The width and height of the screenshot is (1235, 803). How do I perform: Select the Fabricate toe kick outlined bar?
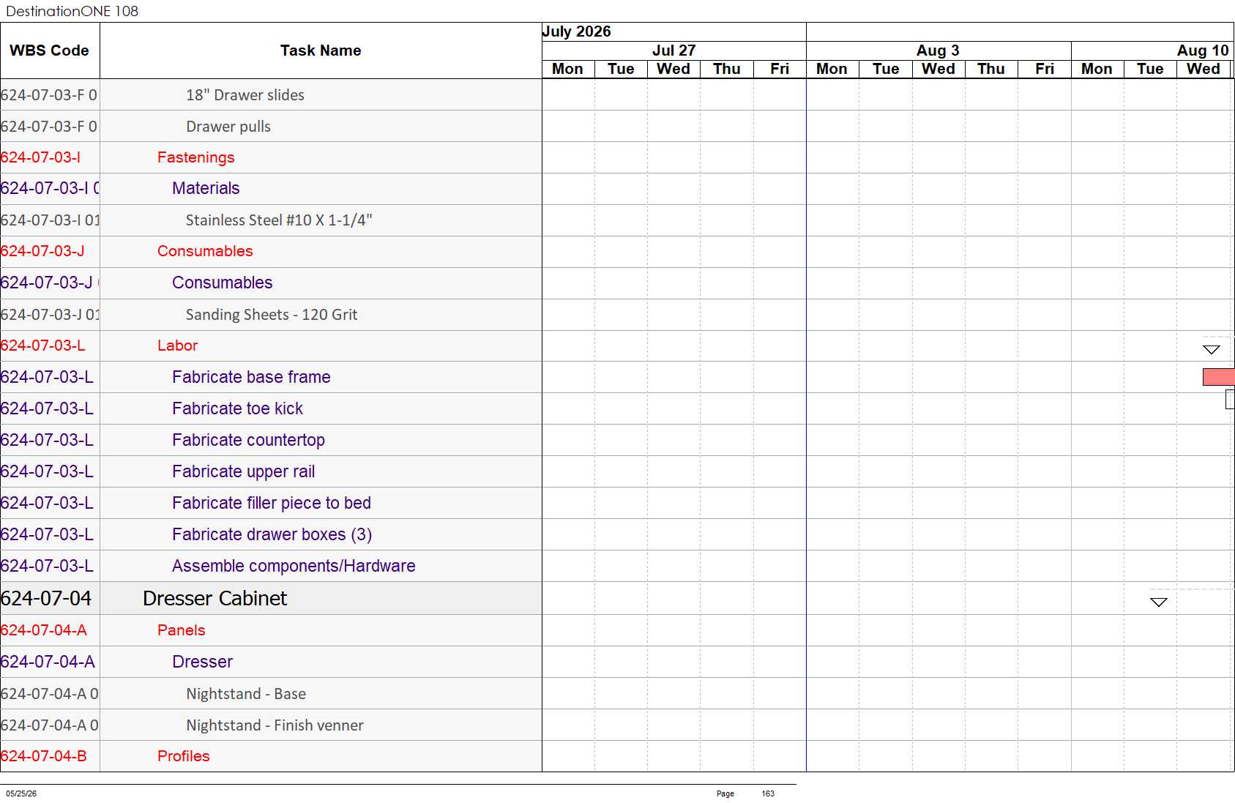click(1230, 399)
